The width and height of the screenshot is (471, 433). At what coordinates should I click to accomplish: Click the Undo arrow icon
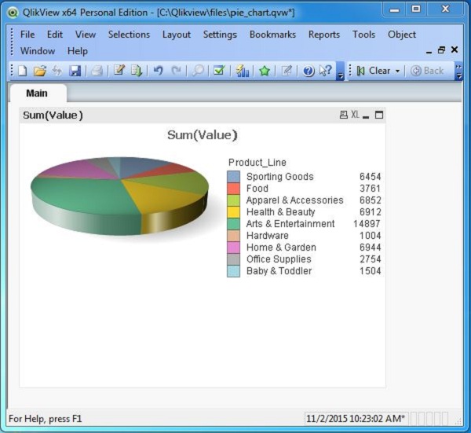pos(159,71)
